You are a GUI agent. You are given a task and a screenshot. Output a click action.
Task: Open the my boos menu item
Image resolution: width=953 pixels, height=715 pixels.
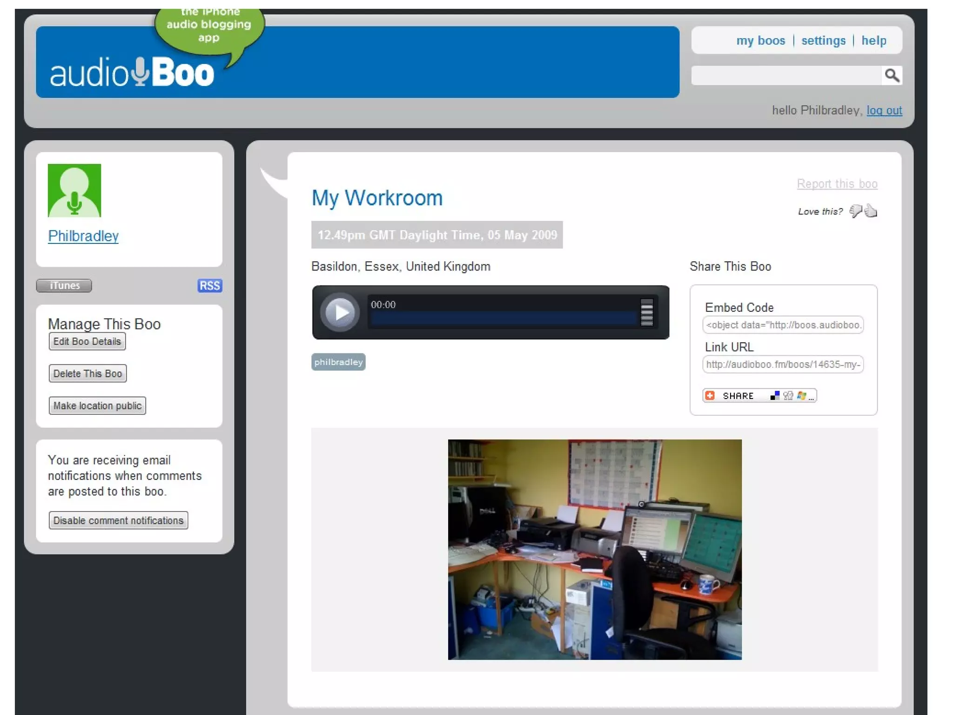[760, 40]
